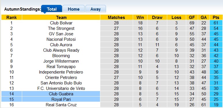Image resolution: width=223 pixels, height=108 pixels.
Task: Open Real Santa Cruz team link
Action: coord(61,105)
